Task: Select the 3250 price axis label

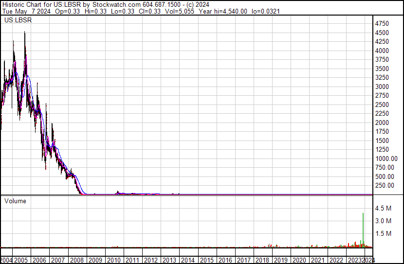Action: (x=382, y=78)
